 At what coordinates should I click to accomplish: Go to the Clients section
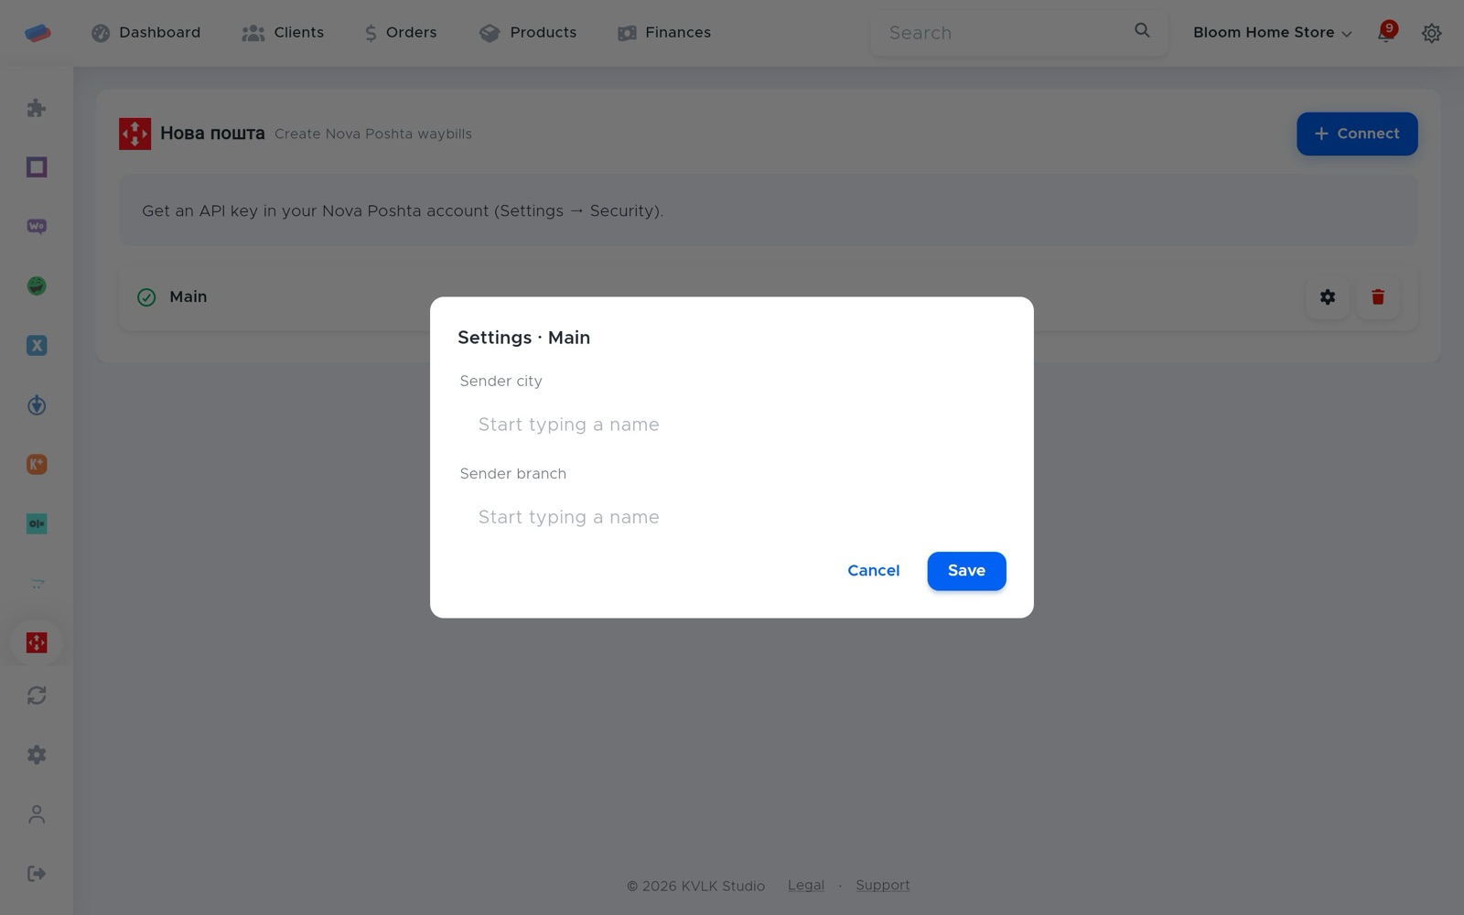(x=283, y=33)
